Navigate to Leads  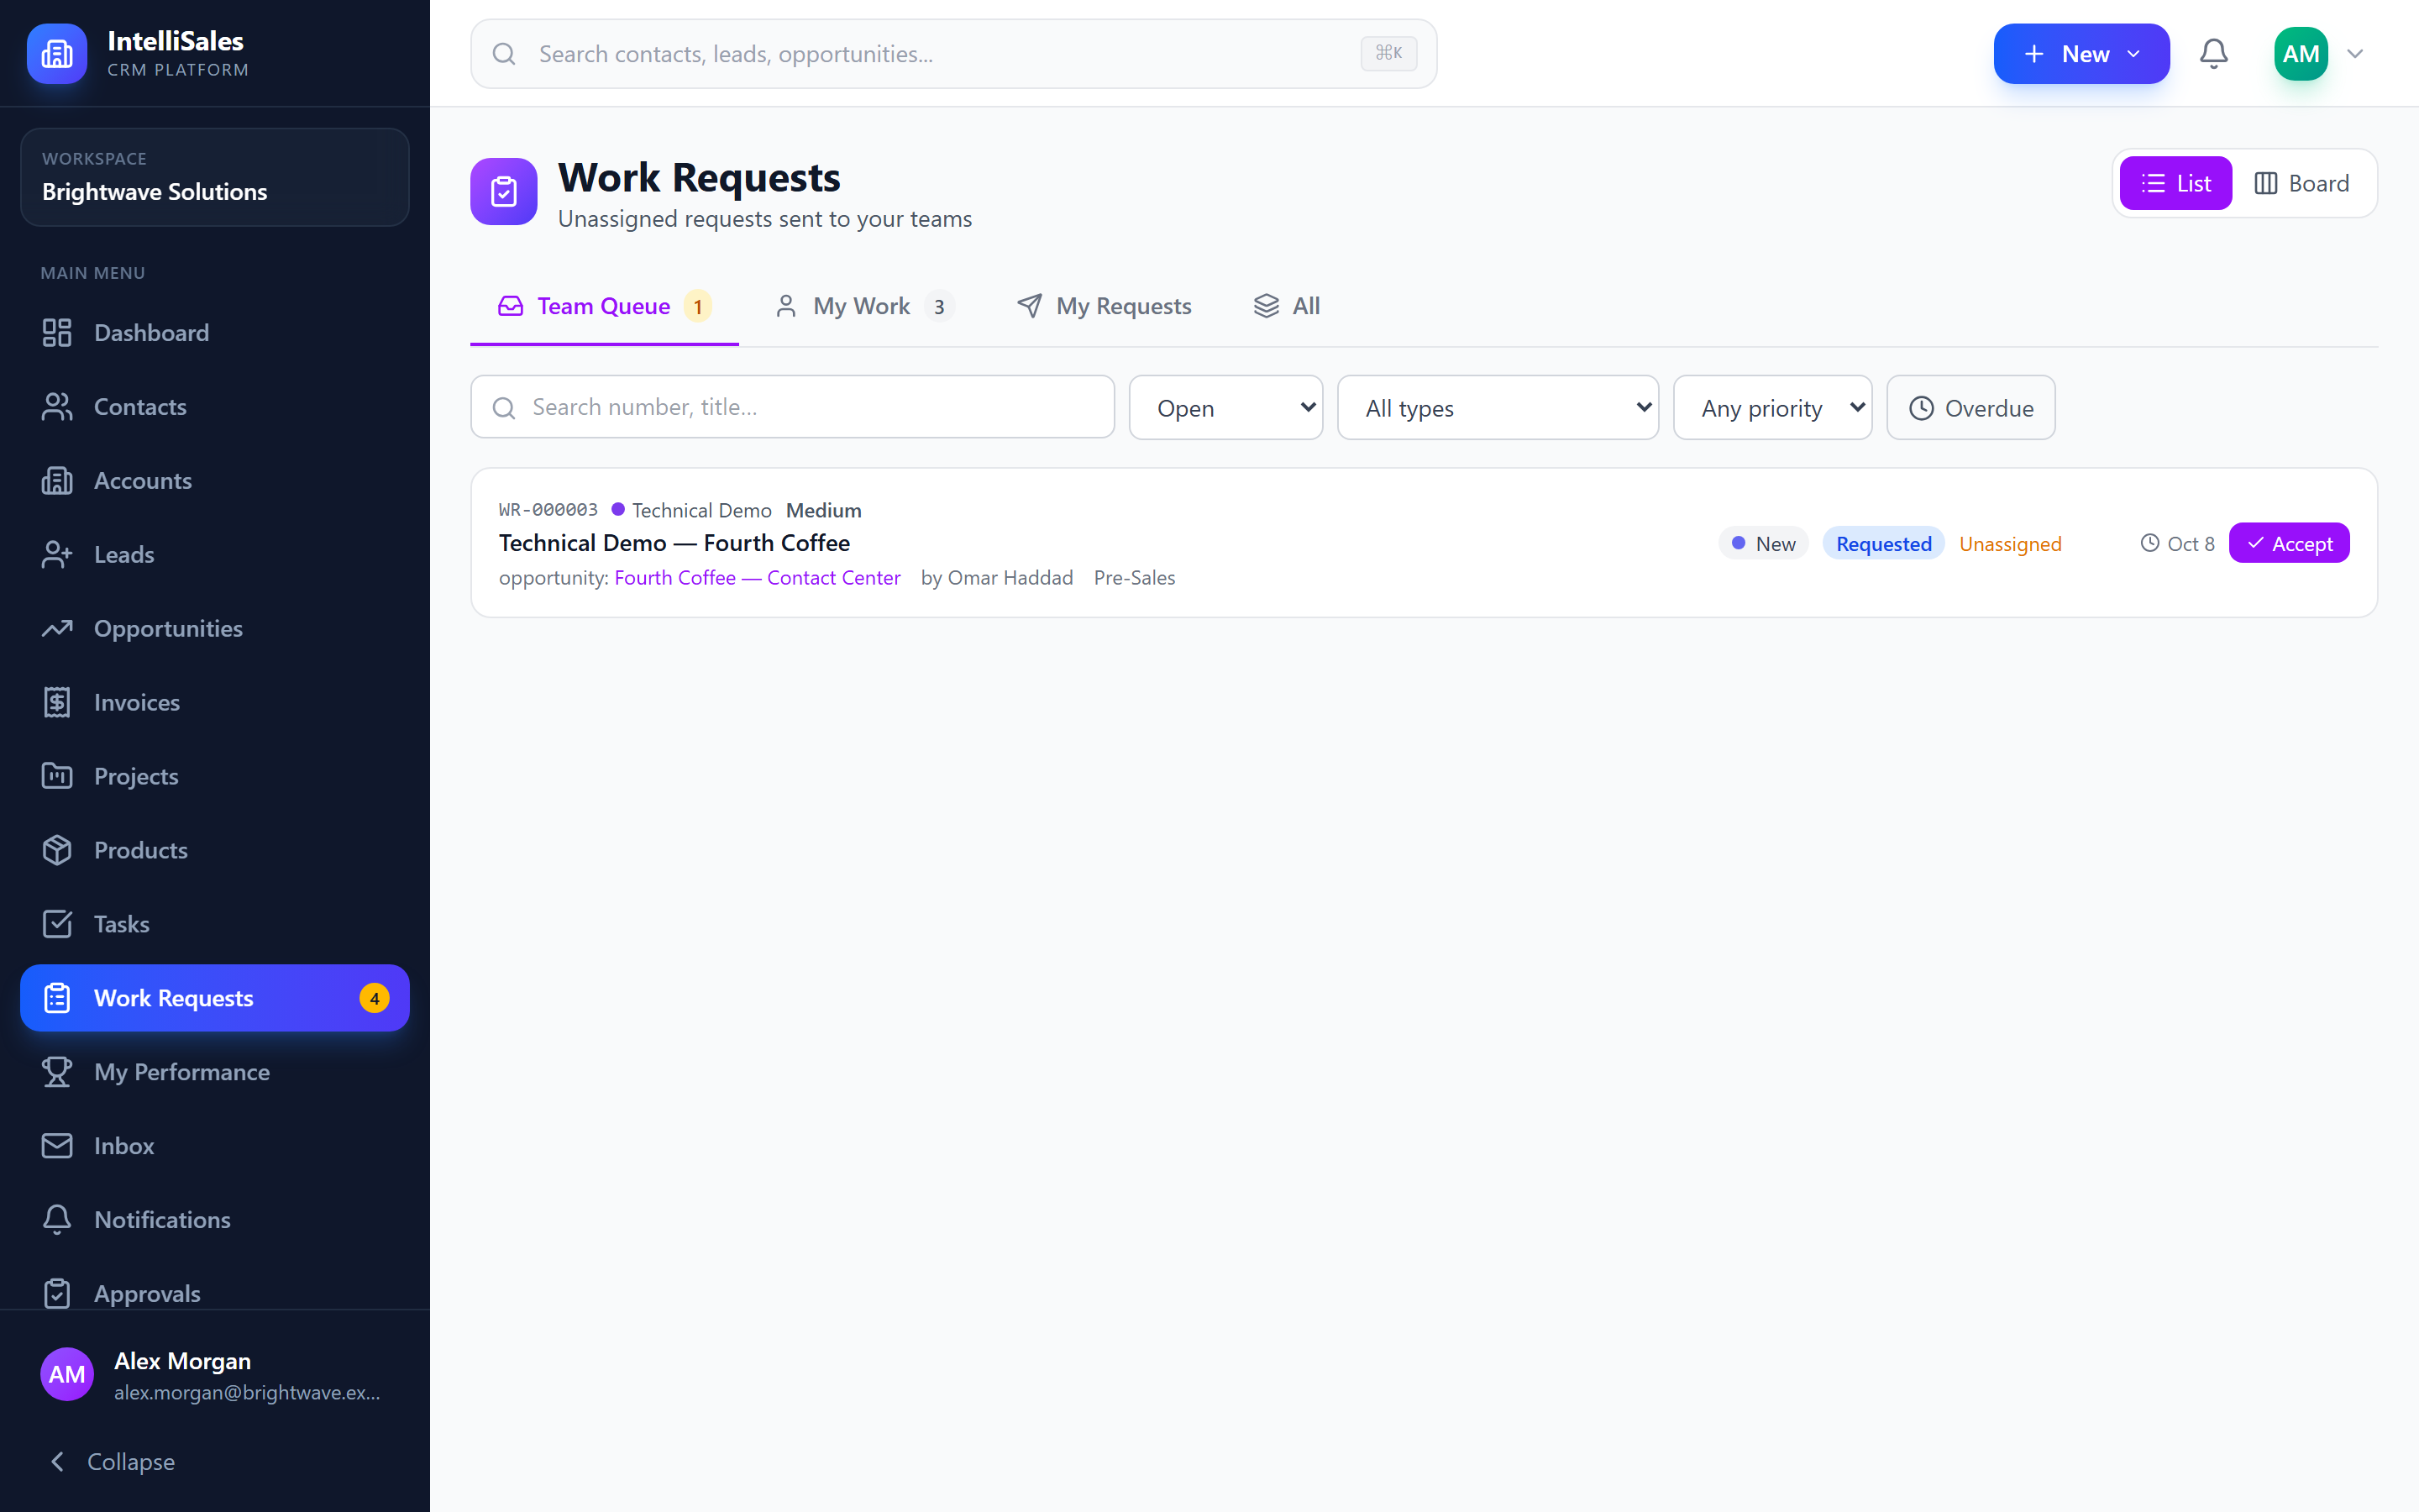point(214,555)
